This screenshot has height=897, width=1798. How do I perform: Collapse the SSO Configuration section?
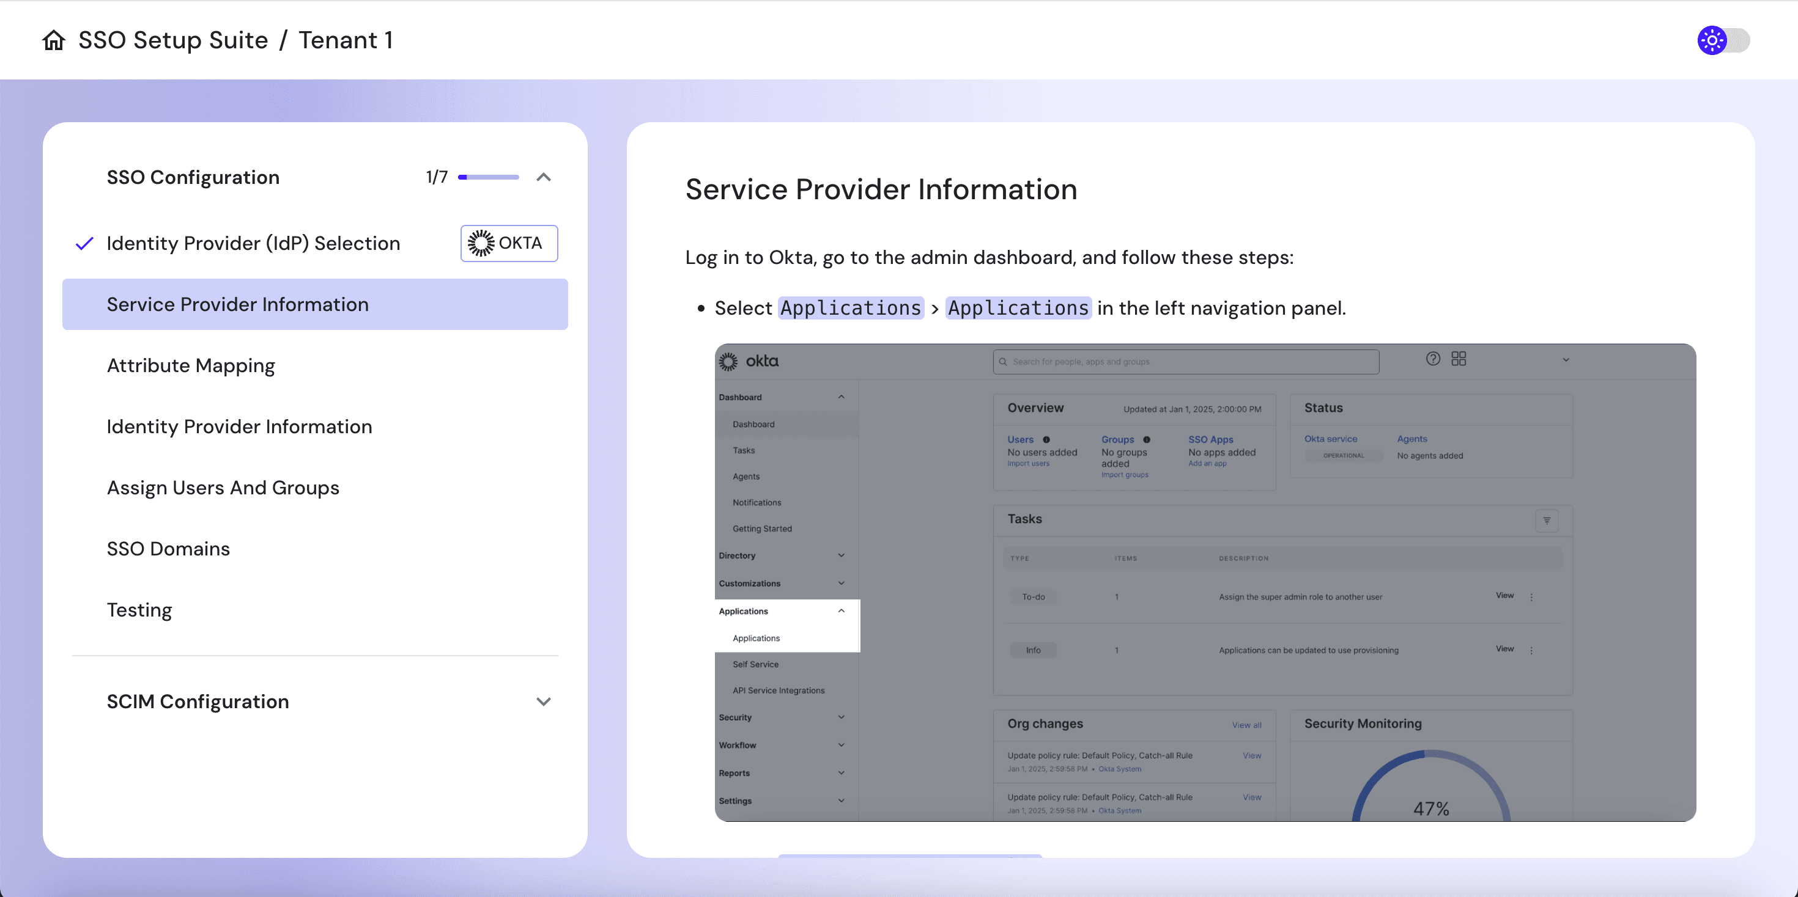[x=544, y=177]
